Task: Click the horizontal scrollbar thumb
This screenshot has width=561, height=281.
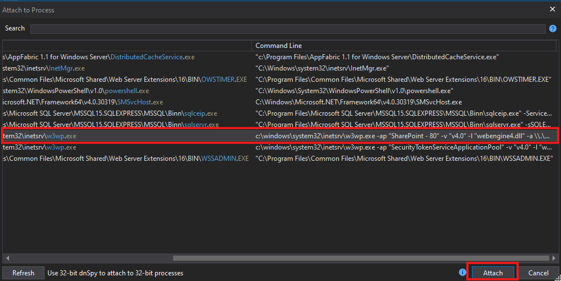Action: pos(361,258)
